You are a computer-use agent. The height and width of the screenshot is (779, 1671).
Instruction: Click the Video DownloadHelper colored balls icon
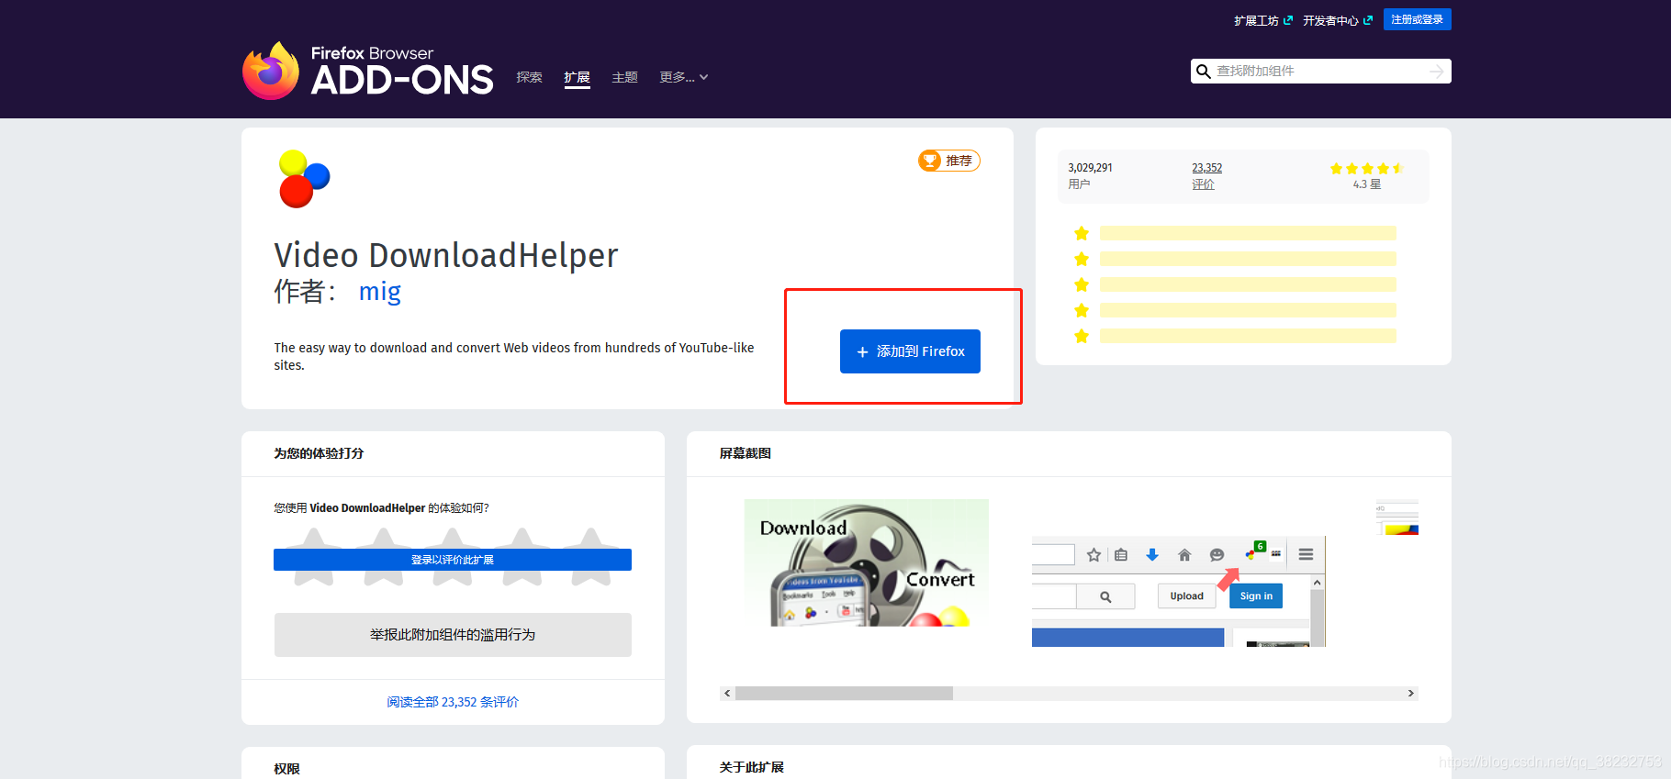pyautogui.click(x=304, y=179)
